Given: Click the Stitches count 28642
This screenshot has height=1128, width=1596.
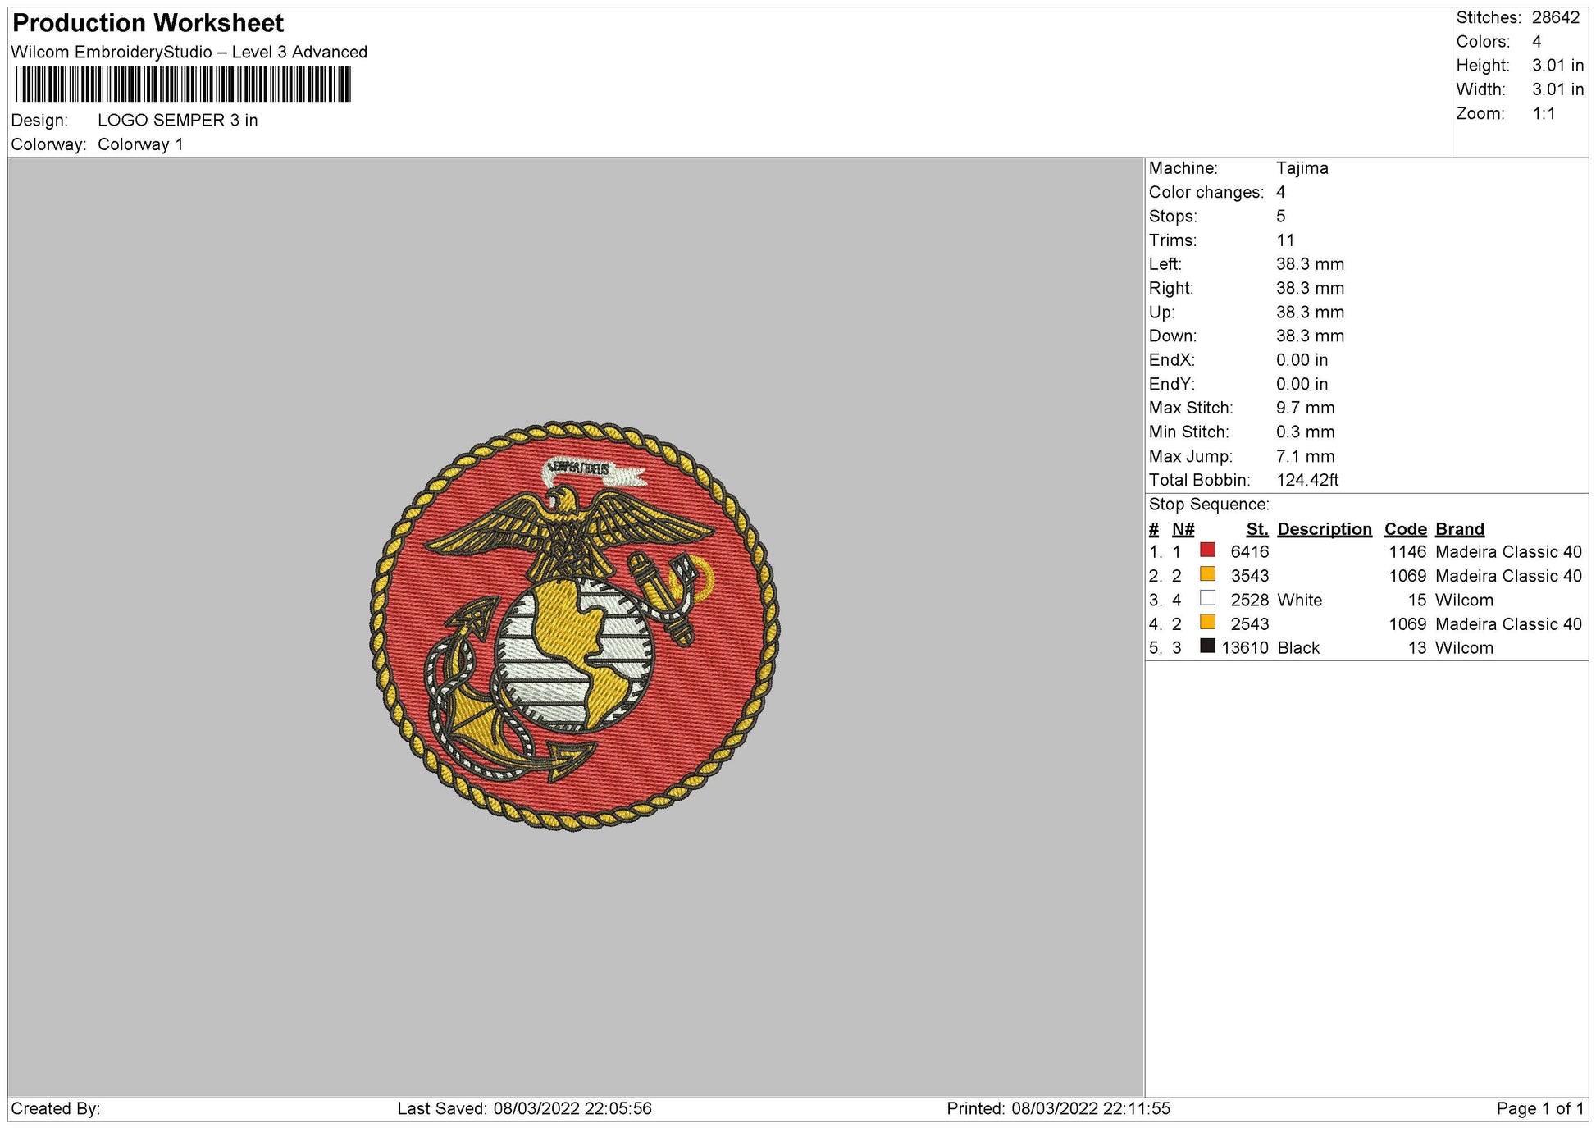Looking at the screenshot, I should [1555, 18].
